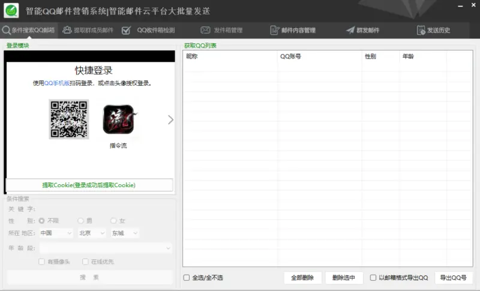Click the QQ手机版 link

point(57,83)
